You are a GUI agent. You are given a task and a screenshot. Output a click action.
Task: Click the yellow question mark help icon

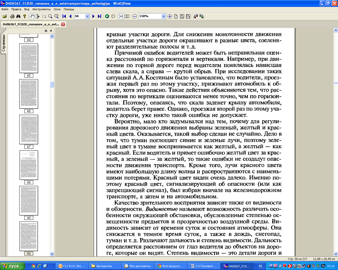coord(25,16)
